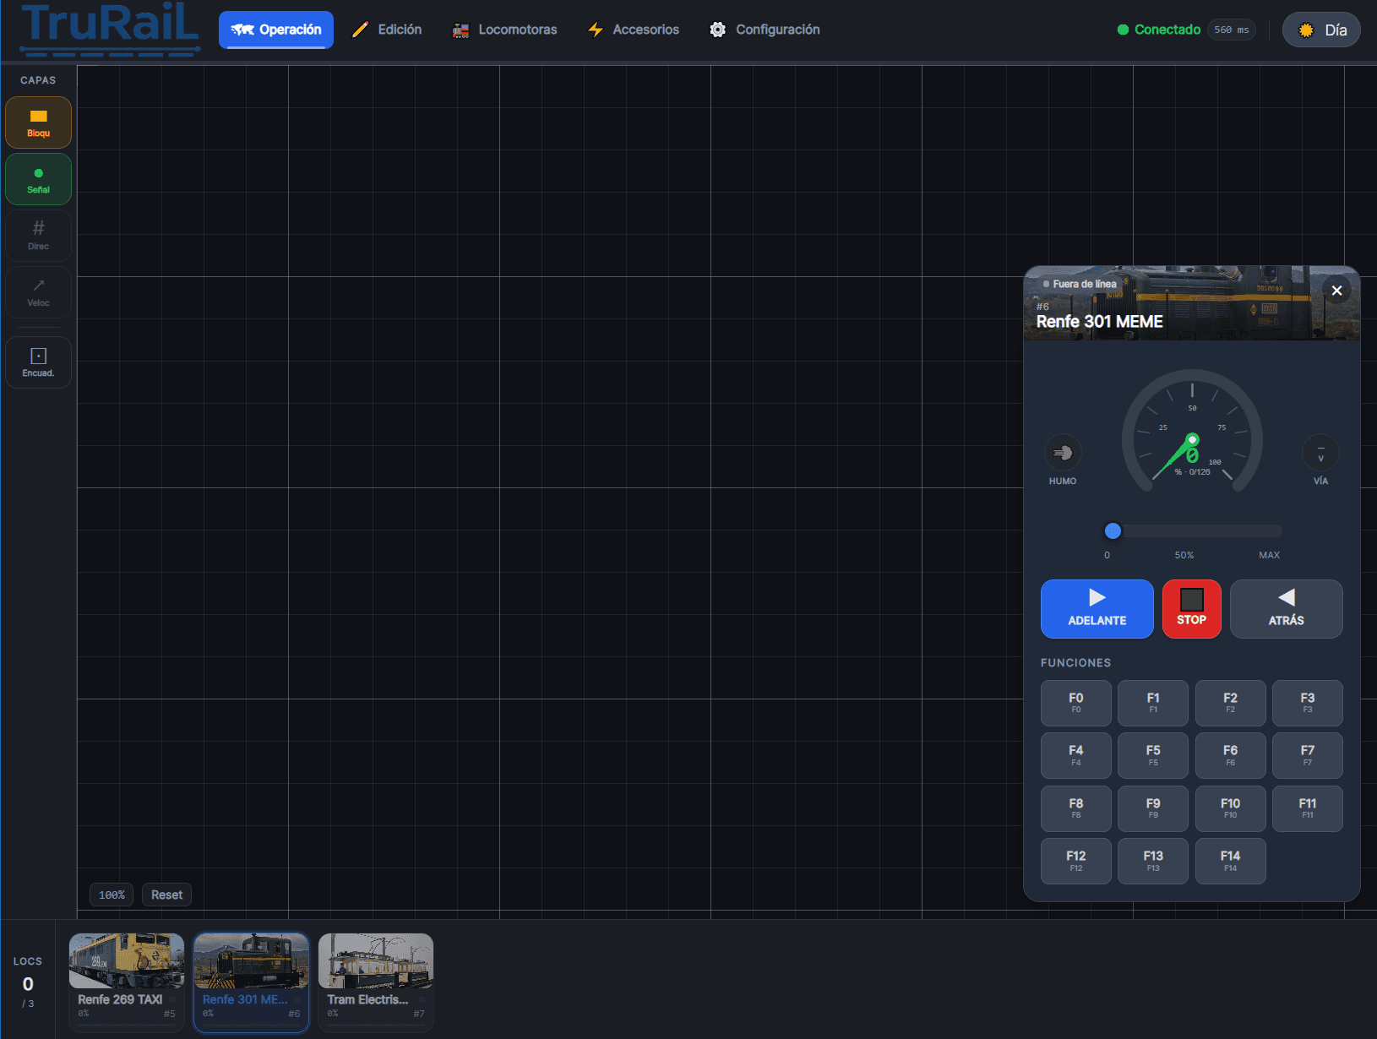Toggle function F4

1075,755
